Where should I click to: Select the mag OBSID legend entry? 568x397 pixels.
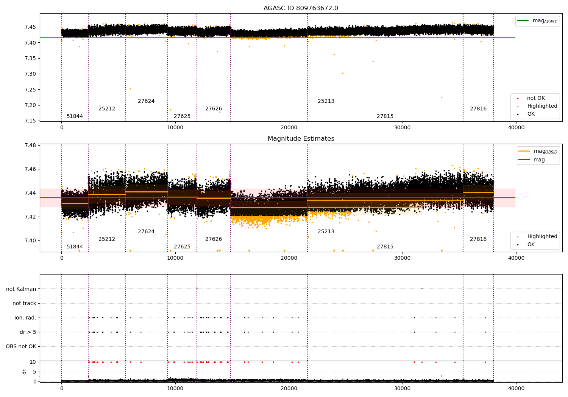[x=538, y=151]
